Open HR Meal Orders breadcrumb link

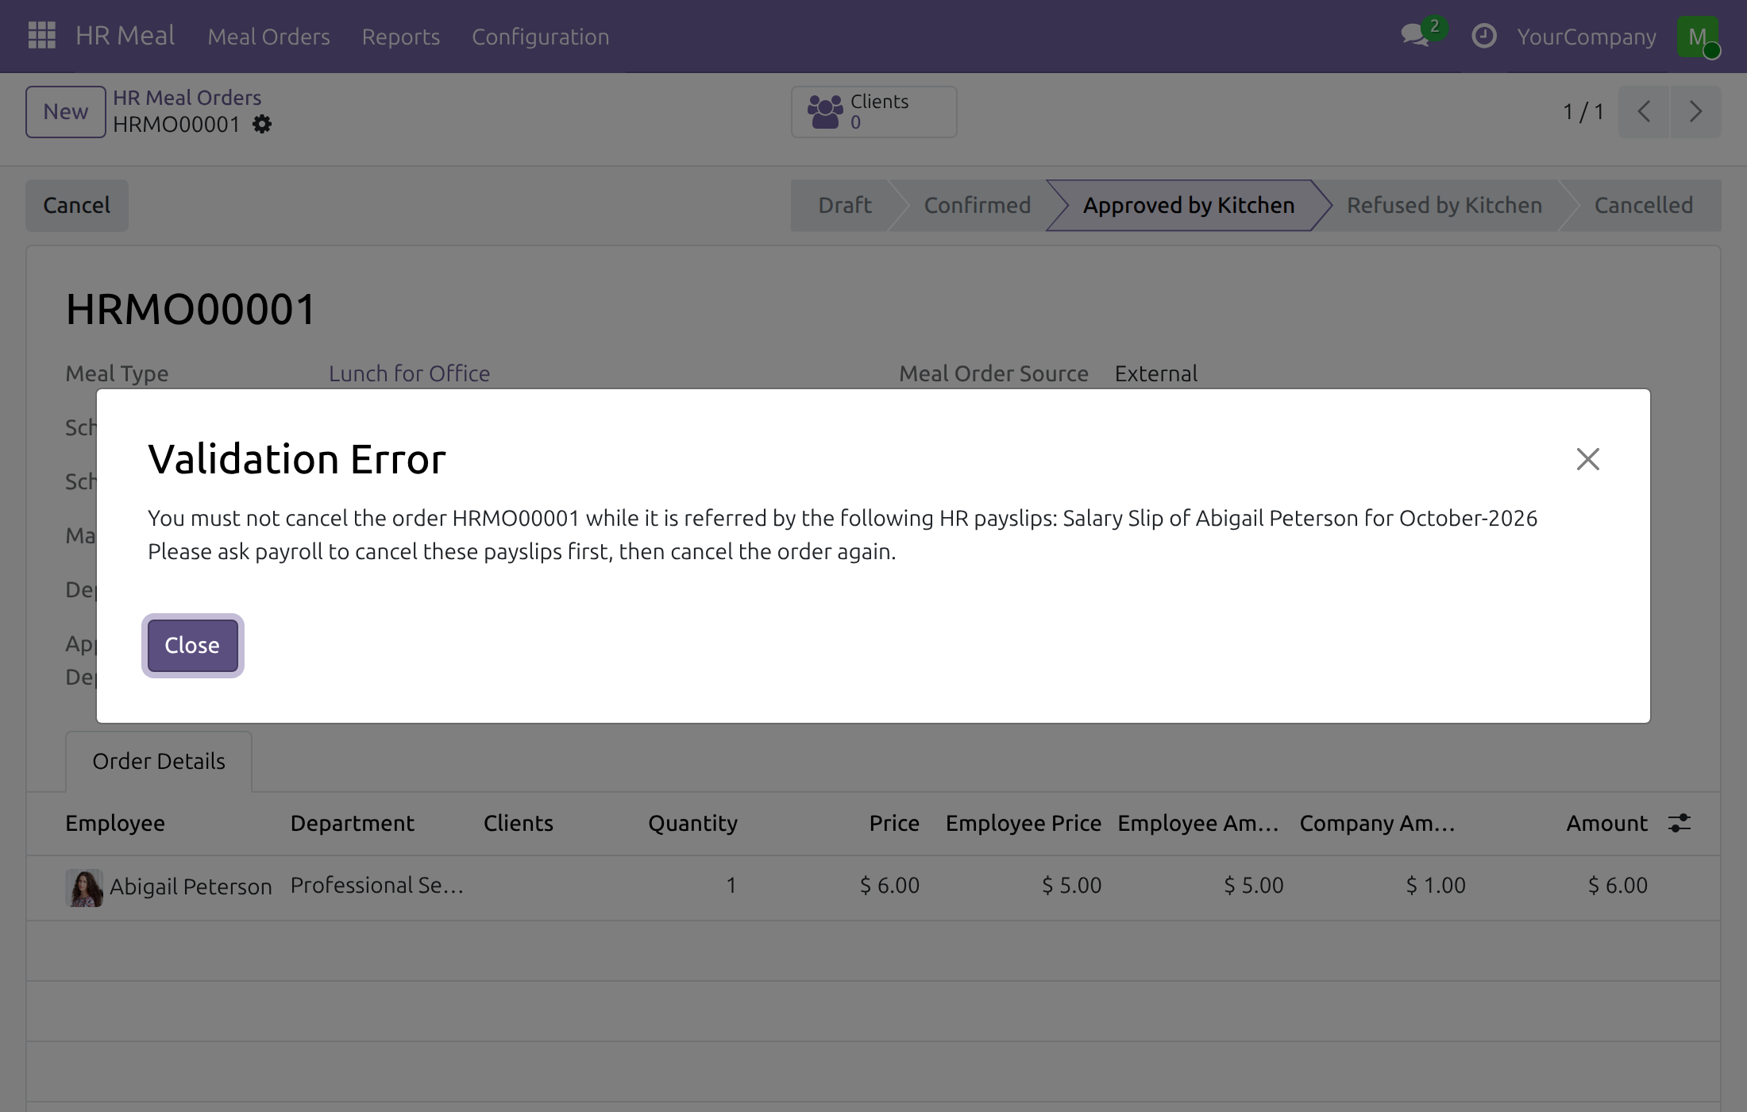(187, 98)
